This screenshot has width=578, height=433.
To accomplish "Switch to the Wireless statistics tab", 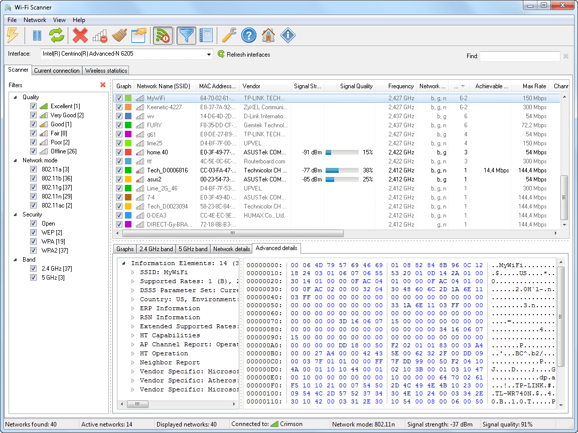I will (106, 71).
